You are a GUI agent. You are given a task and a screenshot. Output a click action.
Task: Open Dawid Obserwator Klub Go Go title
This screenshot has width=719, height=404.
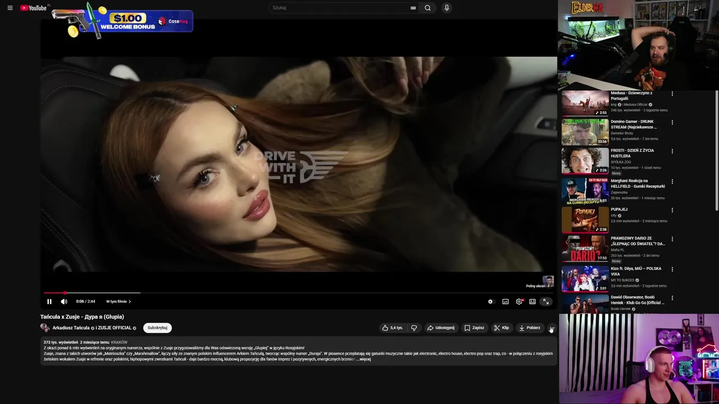[x=638, y=300]
